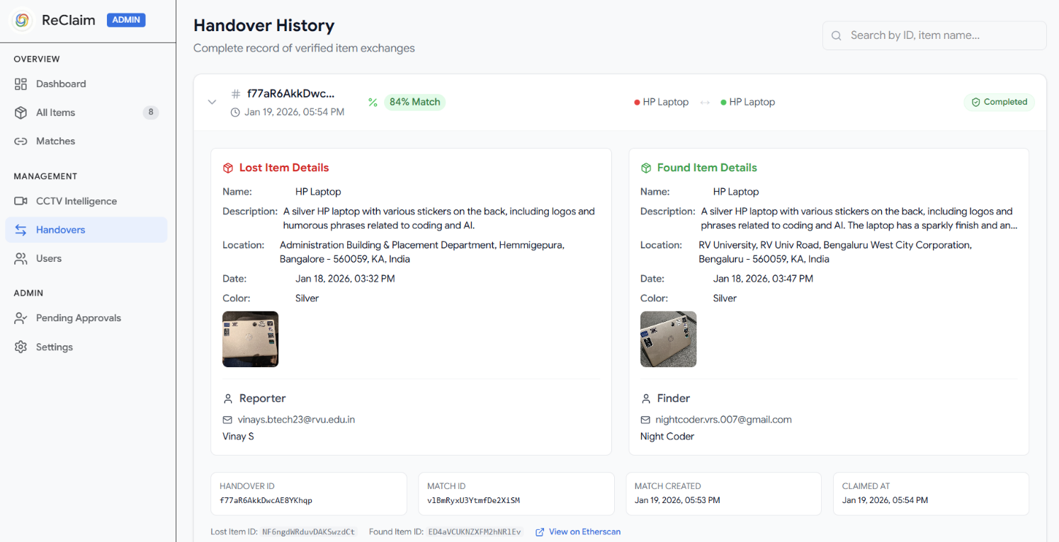Click the Pending Approvals user-check icon
1059x542 pixels.
pyautogui.click(x=21, y=318)
